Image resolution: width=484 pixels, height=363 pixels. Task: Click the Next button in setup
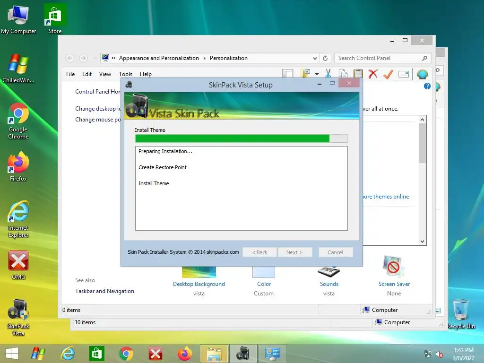(295, 252)
